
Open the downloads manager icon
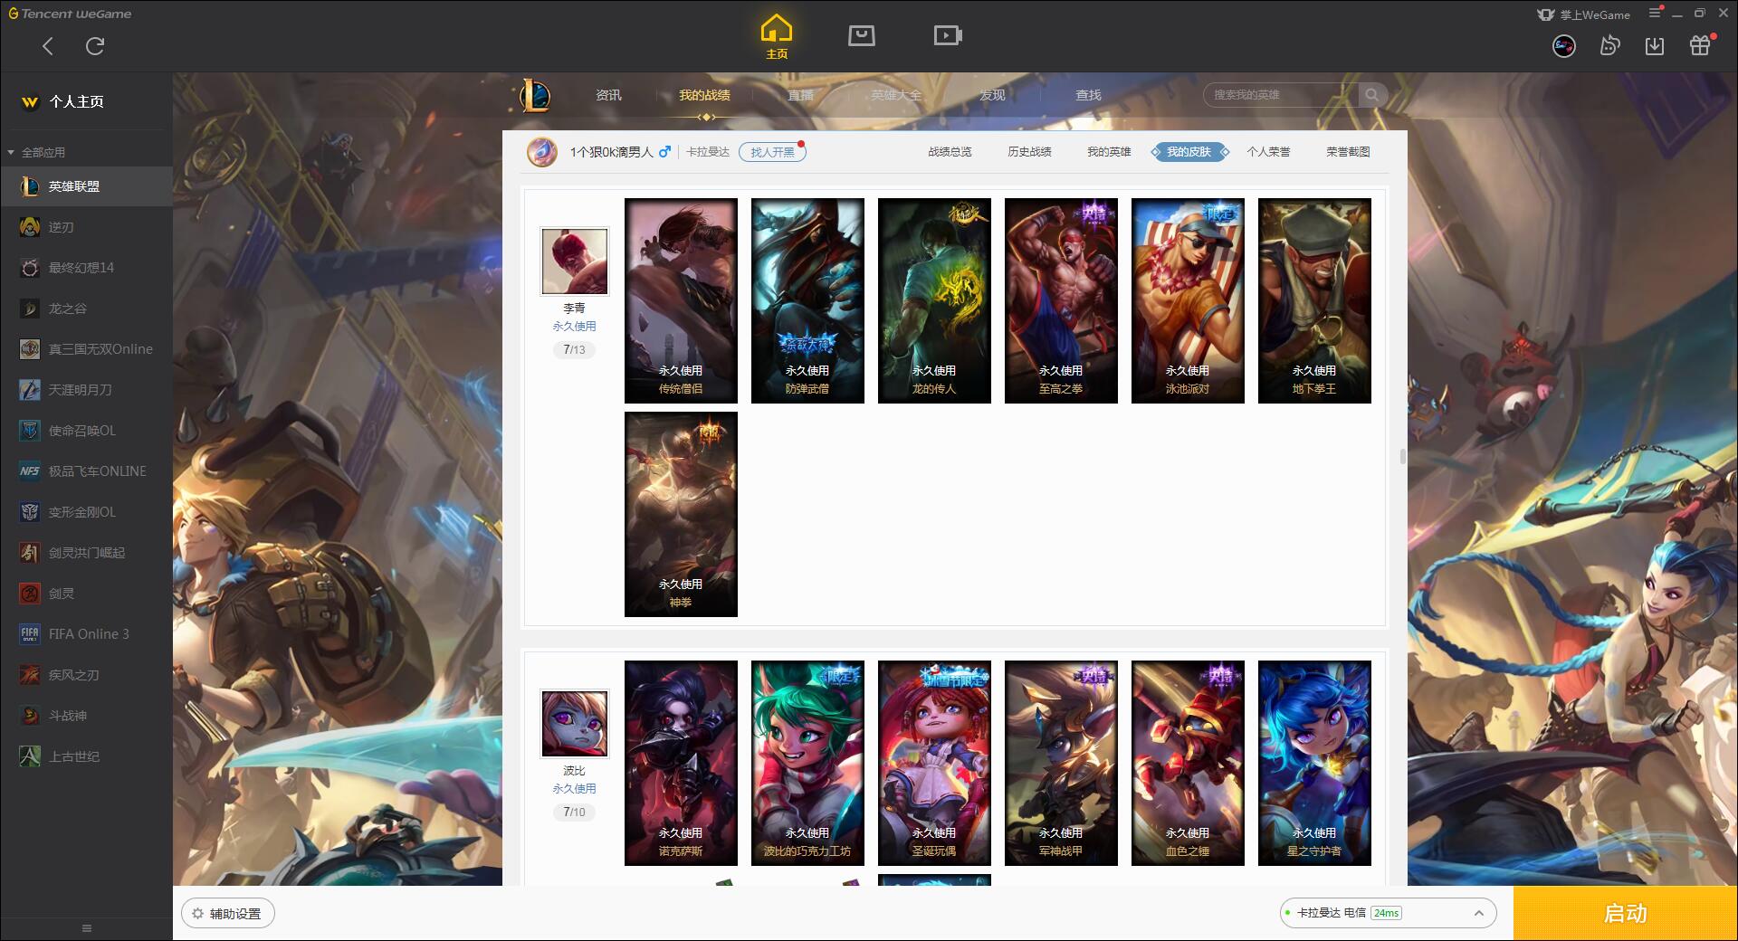pyautogui.click(x=1655, y=45)
